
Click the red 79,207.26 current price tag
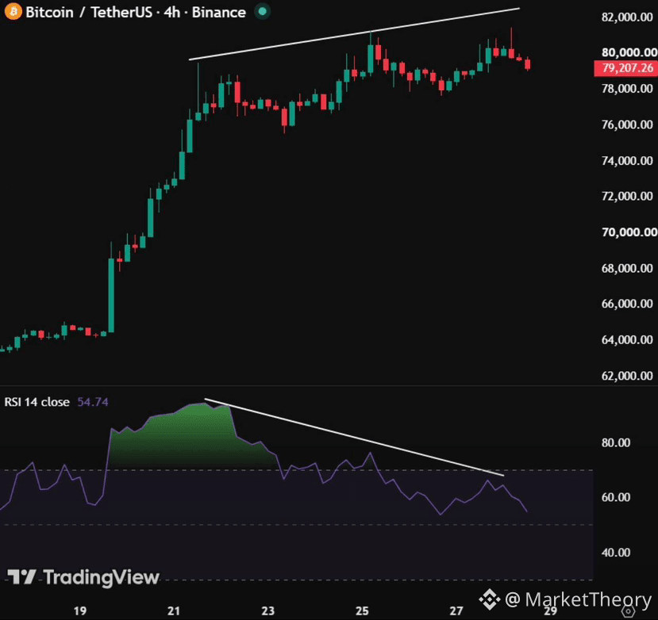click(x=625, y=68)
